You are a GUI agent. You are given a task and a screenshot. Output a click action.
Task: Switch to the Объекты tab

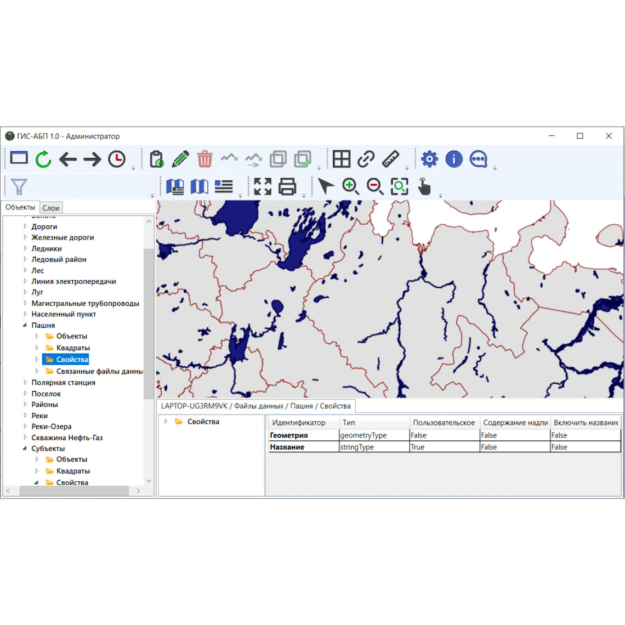pos(20,207)
